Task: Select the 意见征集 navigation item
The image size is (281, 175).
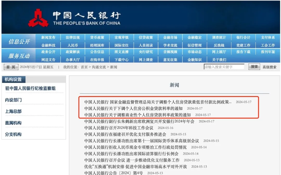Action: [x=170, y=60]
